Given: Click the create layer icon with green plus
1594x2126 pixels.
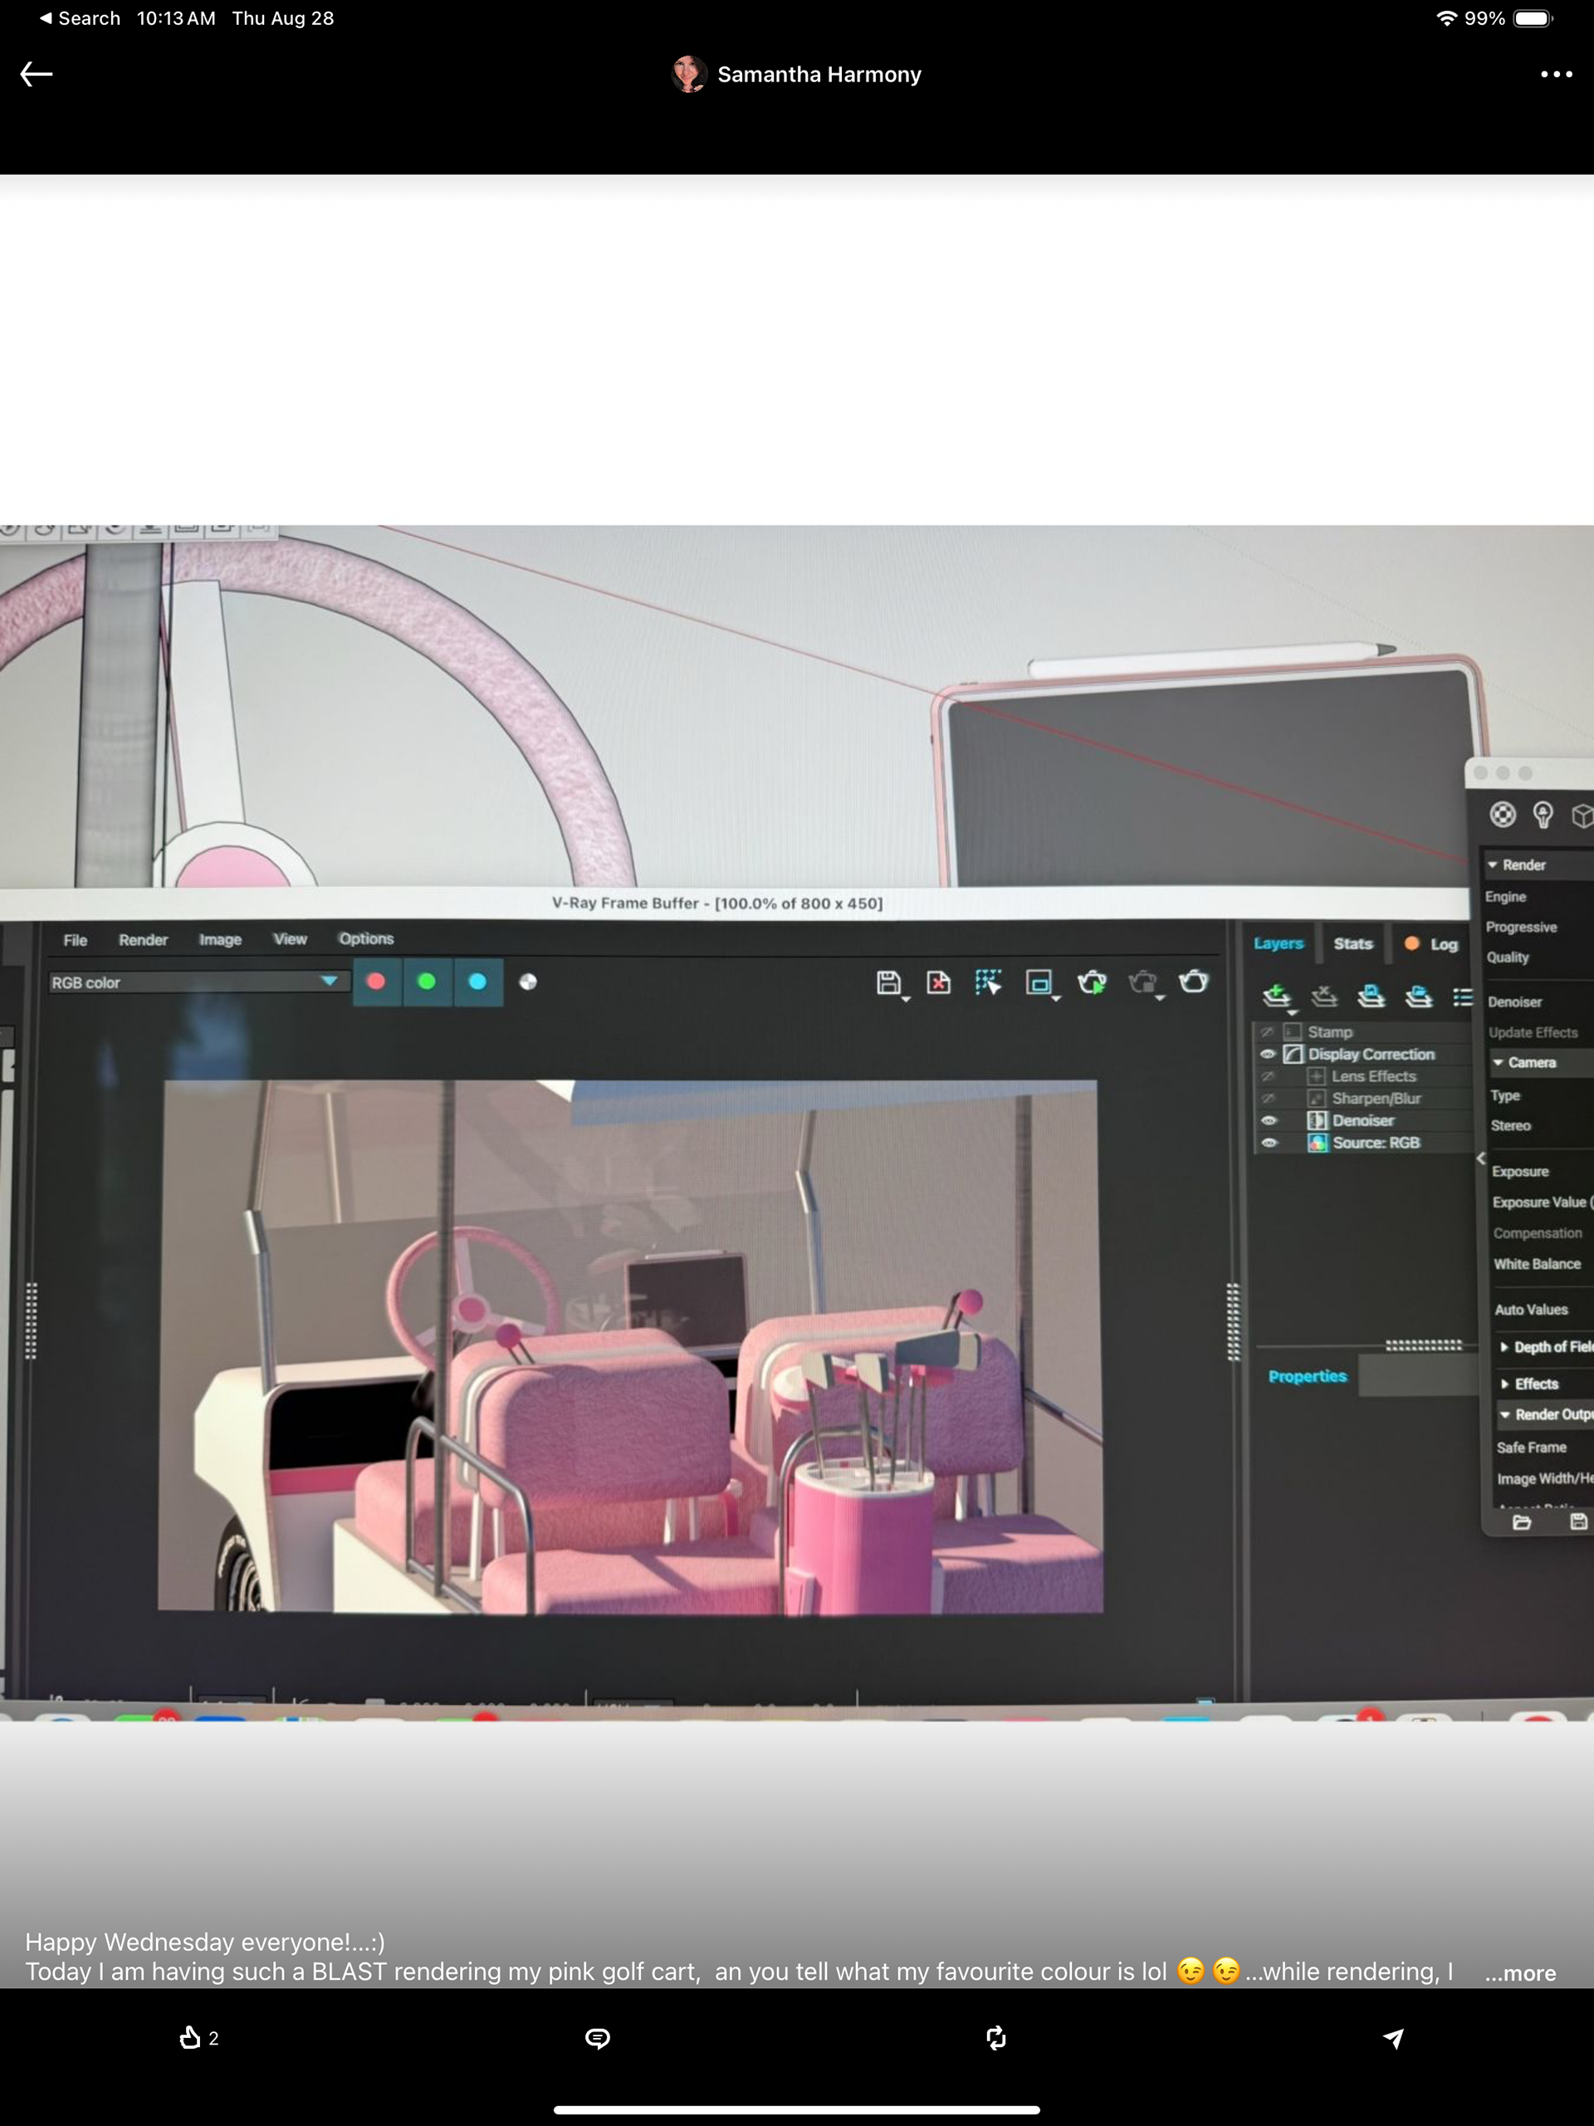Looking at the screenshot, I should [1276, 996].
